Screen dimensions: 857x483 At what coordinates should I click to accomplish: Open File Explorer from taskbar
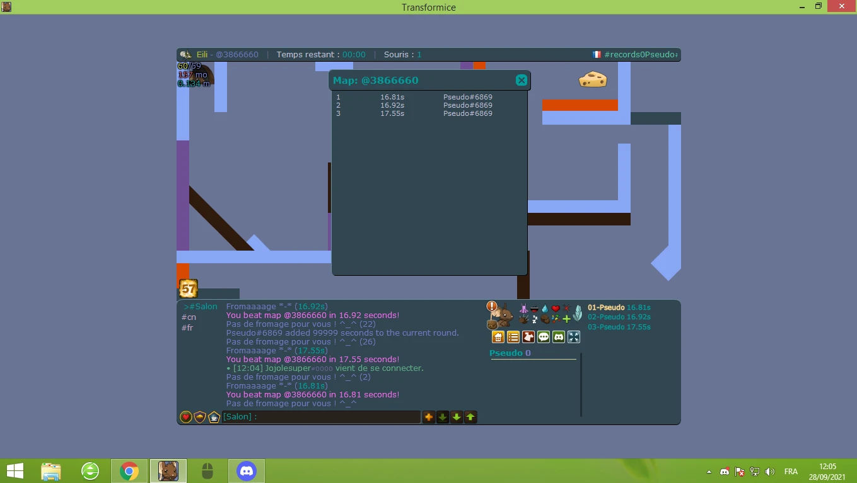pyautogui.click(x=51, y=471)
